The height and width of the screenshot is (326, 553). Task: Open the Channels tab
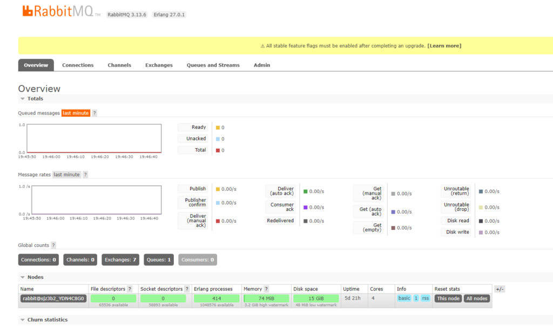119,65
